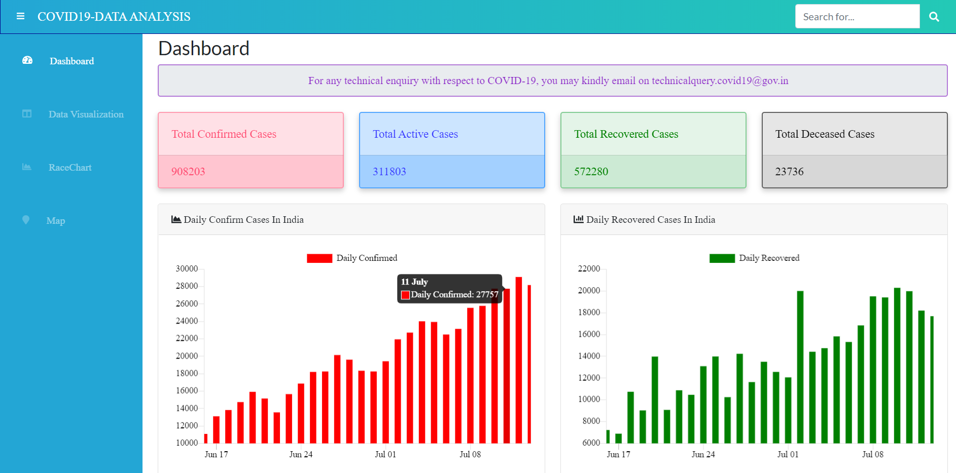Screen dimensions: 956x473
Task: Click inside the Search for input field
Action: [x=857, y=16]
